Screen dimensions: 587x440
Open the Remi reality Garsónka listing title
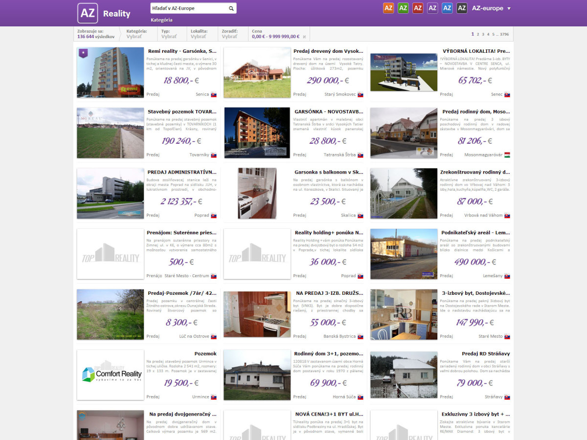(182, 51)
